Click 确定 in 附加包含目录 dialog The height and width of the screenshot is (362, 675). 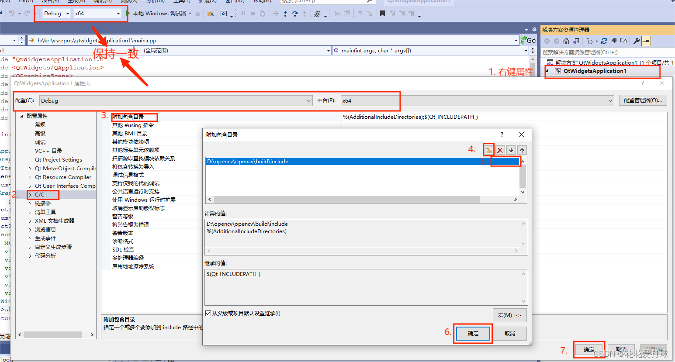click(473, 334)
